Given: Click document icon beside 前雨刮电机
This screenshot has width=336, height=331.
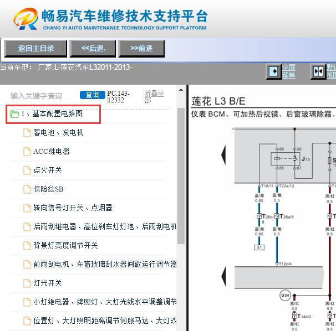Looking at the screenshot, I should [27, 264].
